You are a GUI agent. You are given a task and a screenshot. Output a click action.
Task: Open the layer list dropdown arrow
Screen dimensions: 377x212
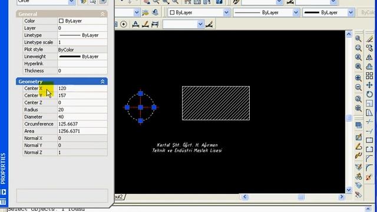pyautogui.click(x=136, y=12)
